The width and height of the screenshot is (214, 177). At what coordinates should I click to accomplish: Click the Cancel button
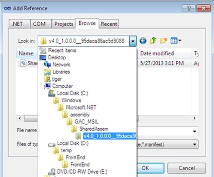pos(187,168)
